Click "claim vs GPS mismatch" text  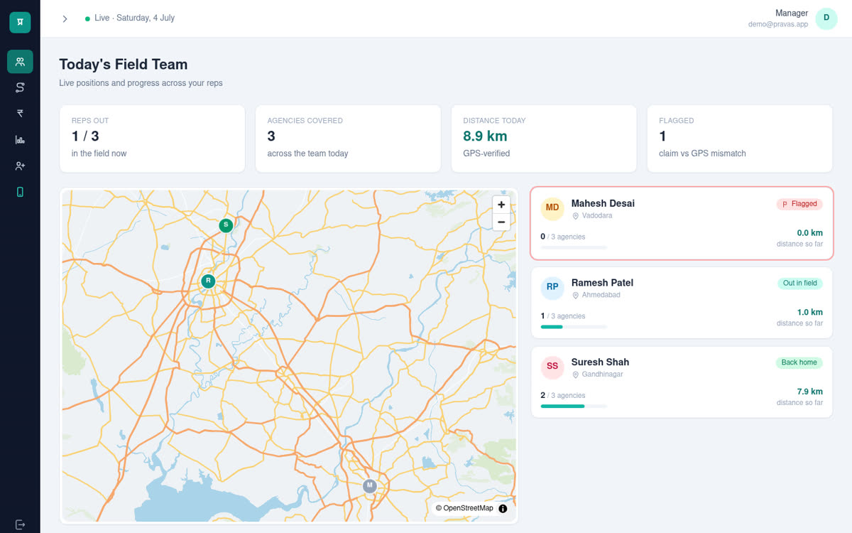702,154
